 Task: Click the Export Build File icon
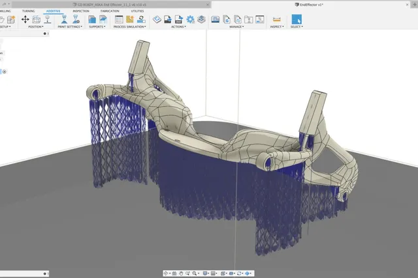(168, 20)
